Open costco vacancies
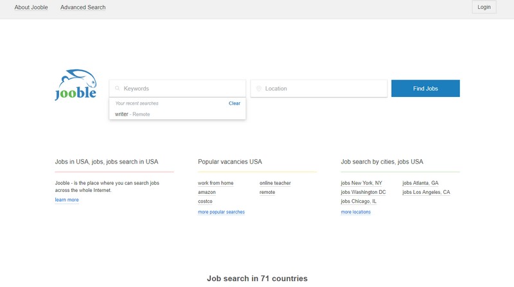 [205, 202]
